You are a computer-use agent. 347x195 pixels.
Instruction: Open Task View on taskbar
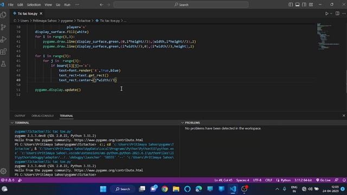(142, 189)
